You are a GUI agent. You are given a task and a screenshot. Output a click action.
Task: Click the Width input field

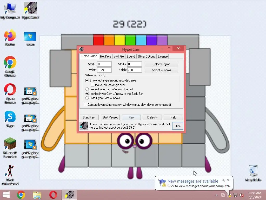pos(104,70)
